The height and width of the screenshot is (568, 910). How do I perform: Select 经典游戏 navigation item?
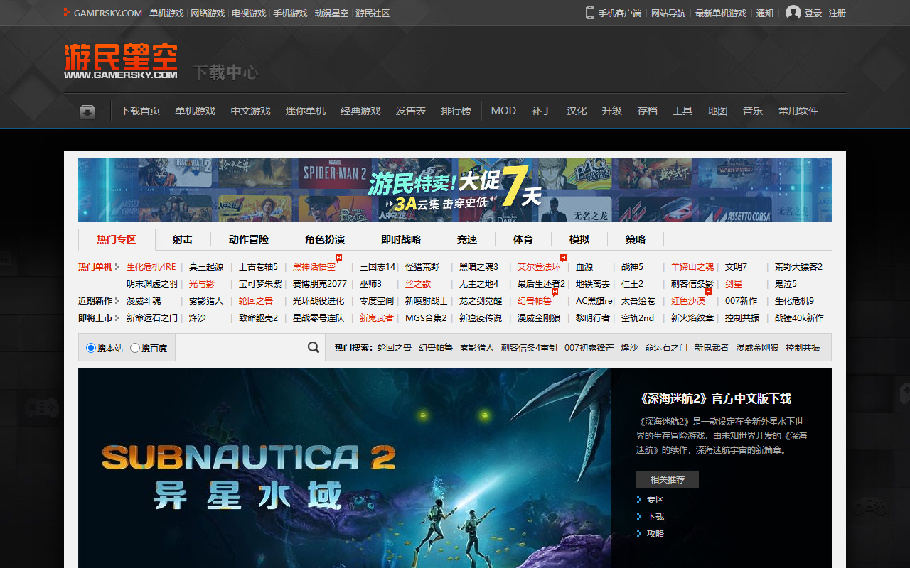(x=360, y=111)
